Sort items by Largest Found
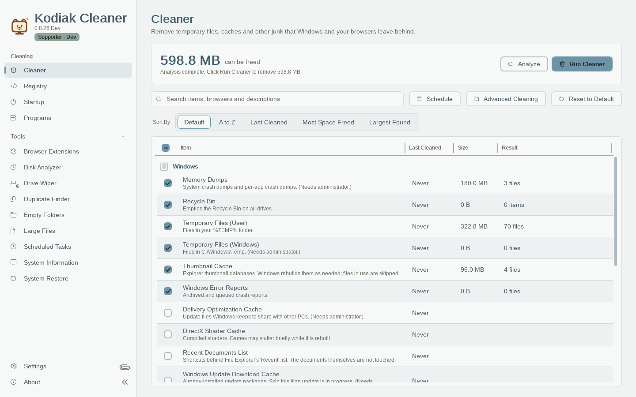 [390, 122]
